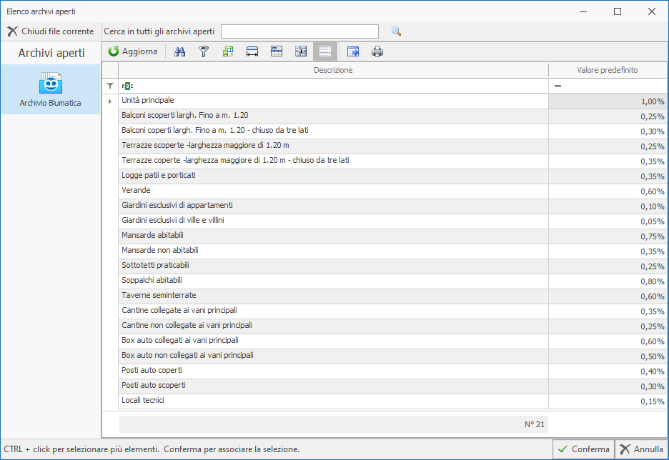The height and width of the screenshot is (460, 669).
Task: Select Posti auto scoperti
Action: click(x=333, y=386)
